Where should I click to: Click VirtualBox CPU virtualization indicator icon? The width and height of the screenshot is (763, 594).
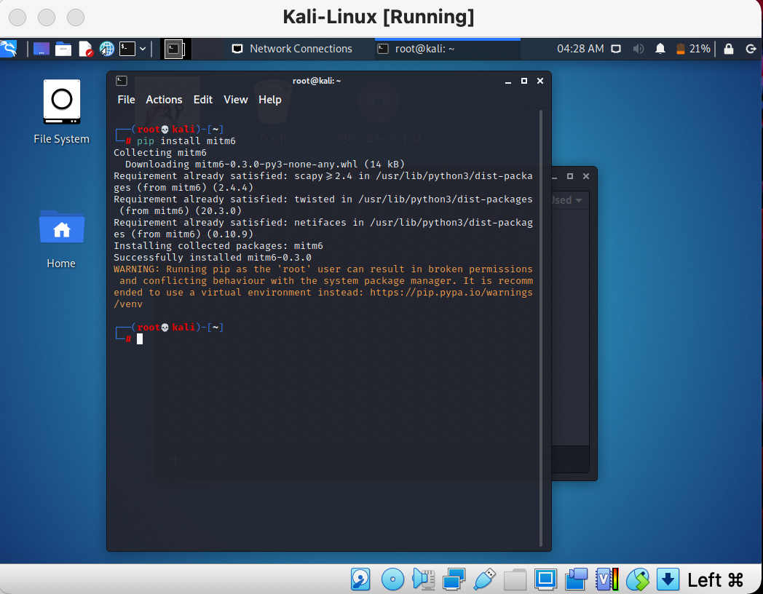point(607,579)
